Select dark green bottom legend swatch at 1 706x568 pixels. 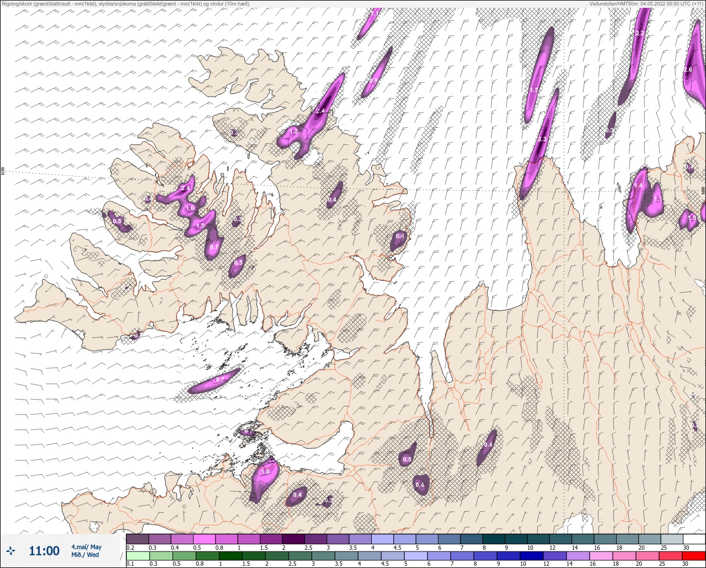point(230,555)
